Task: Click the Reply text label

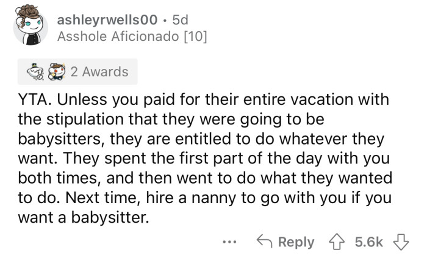Action: tap(295, 242)
